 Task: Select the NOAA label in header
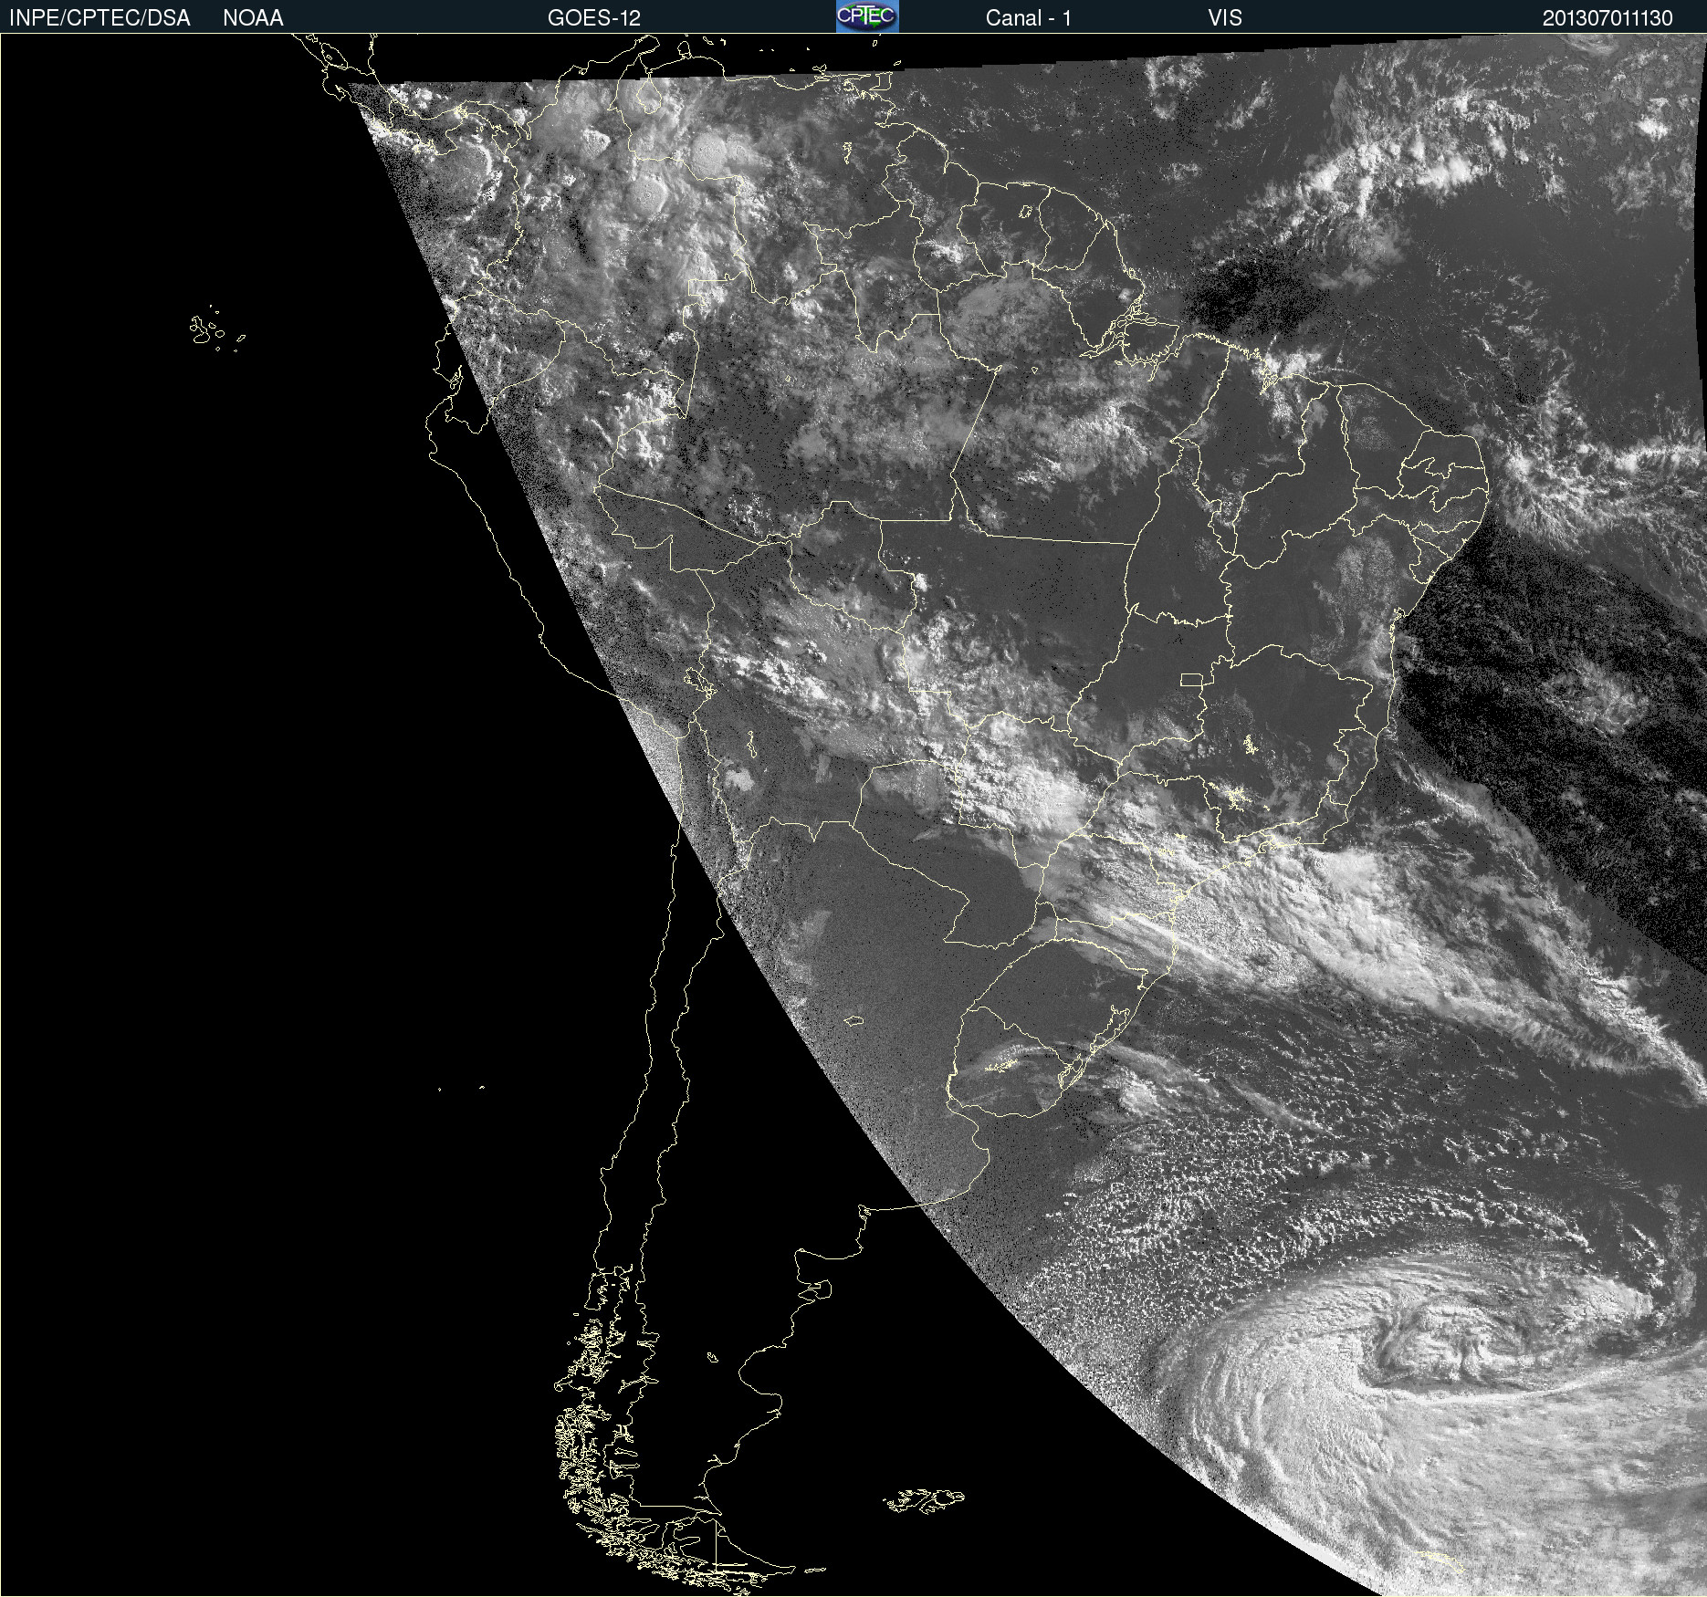point(253,18)
